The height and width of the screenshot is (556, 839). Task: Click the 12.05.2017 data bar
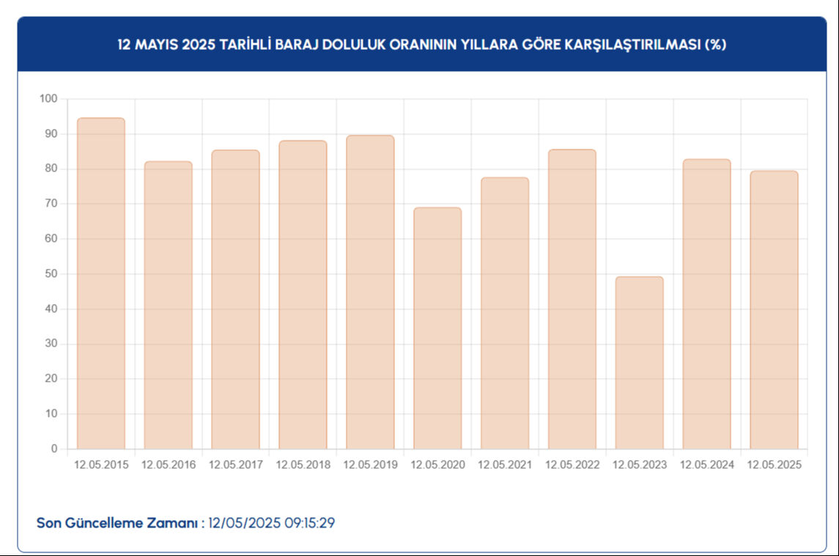click(236, 300)
